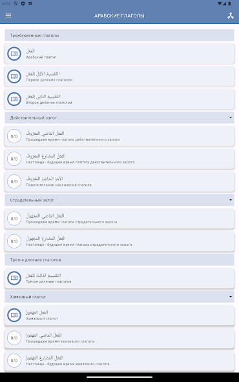Select Третье деление глаголов section header
239x382 pixels.
(119, 259)
